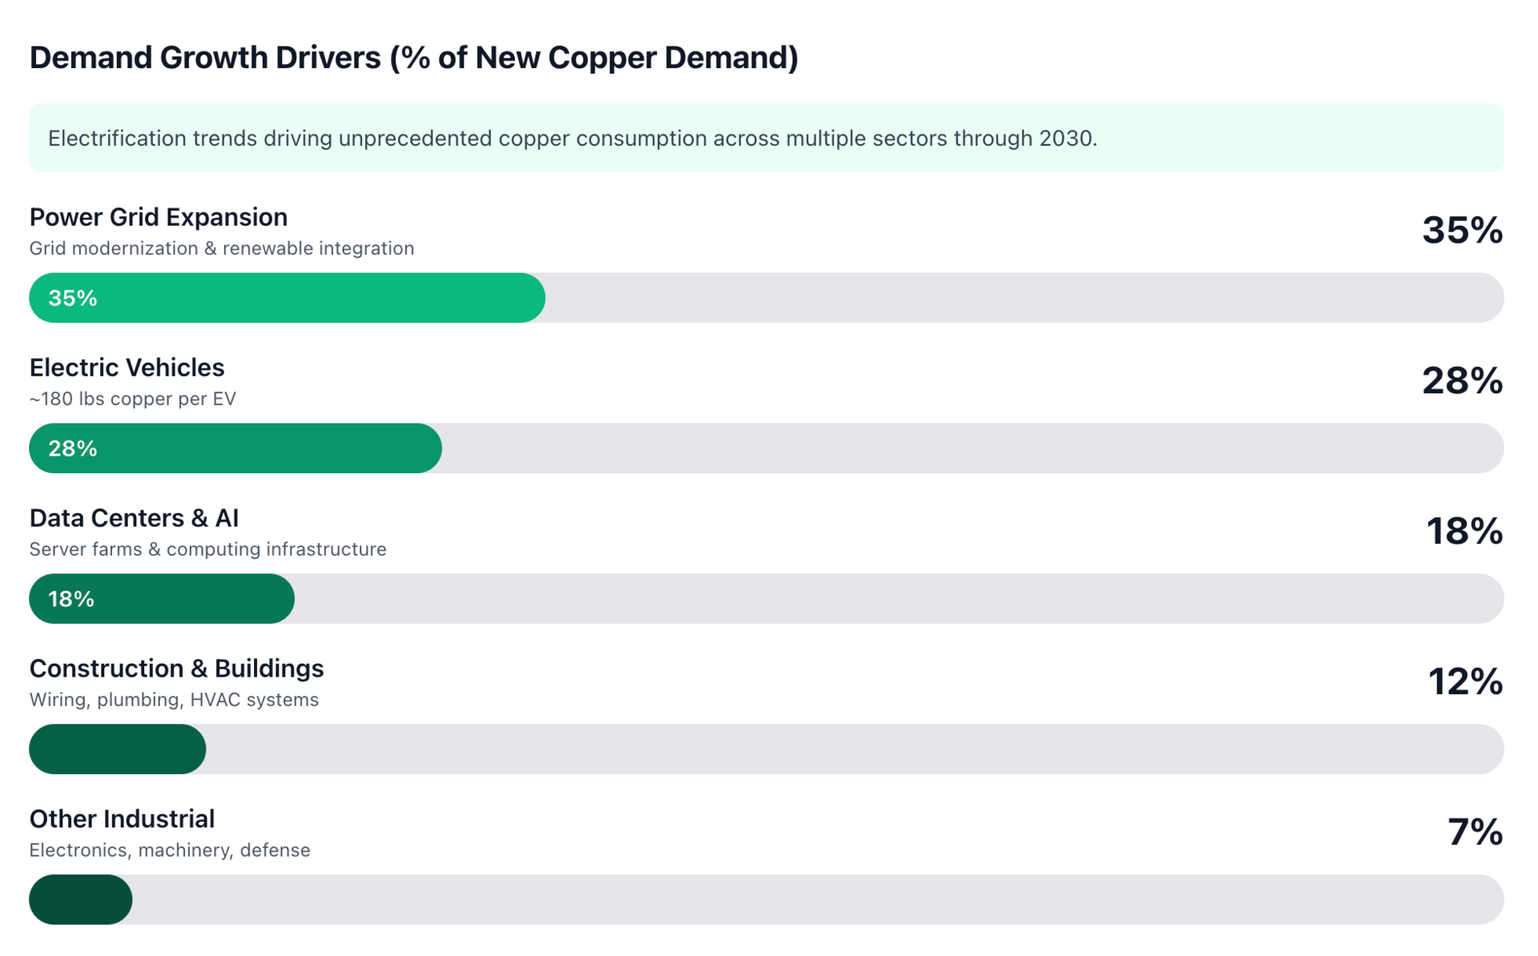Select the Other Industrial heading
The height and width of the screenshot is (956, 1538).
coord(122,819)
